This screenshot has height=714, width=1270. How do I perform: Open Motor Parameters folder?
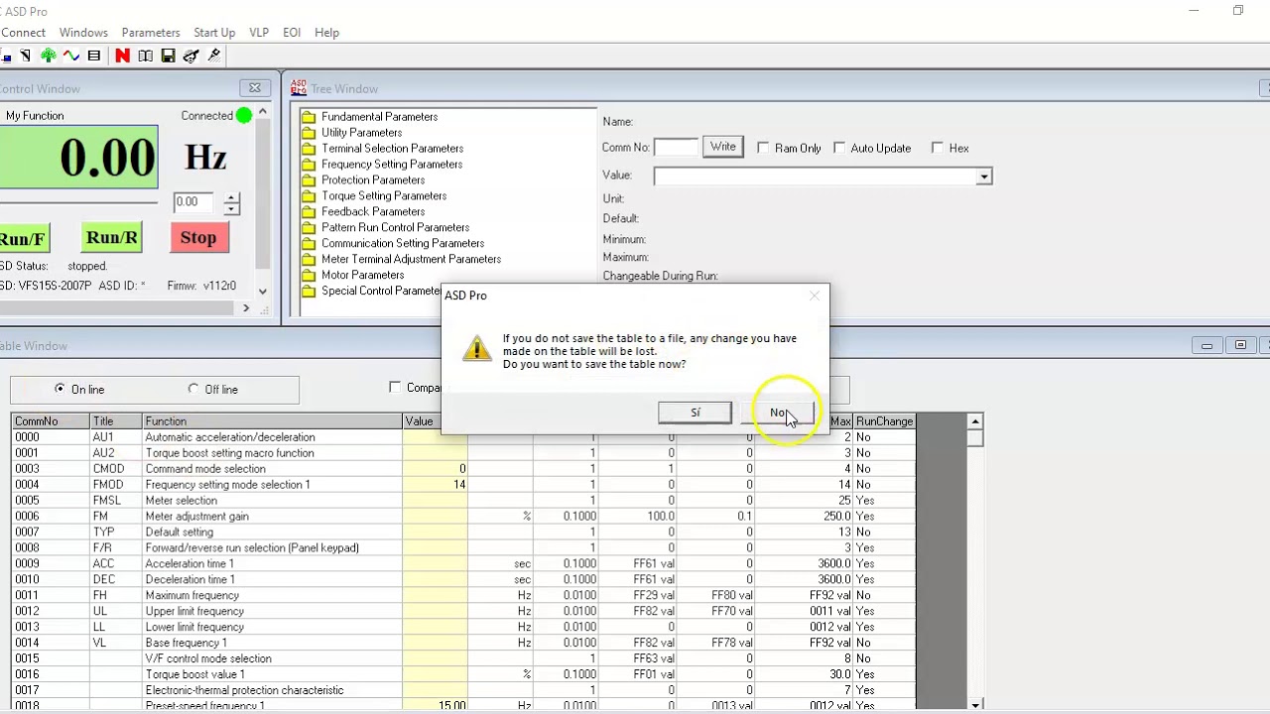(x=362, y=276)
